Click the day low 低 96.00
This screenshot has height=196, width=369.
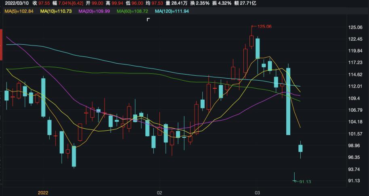click(x=134, y=3)
